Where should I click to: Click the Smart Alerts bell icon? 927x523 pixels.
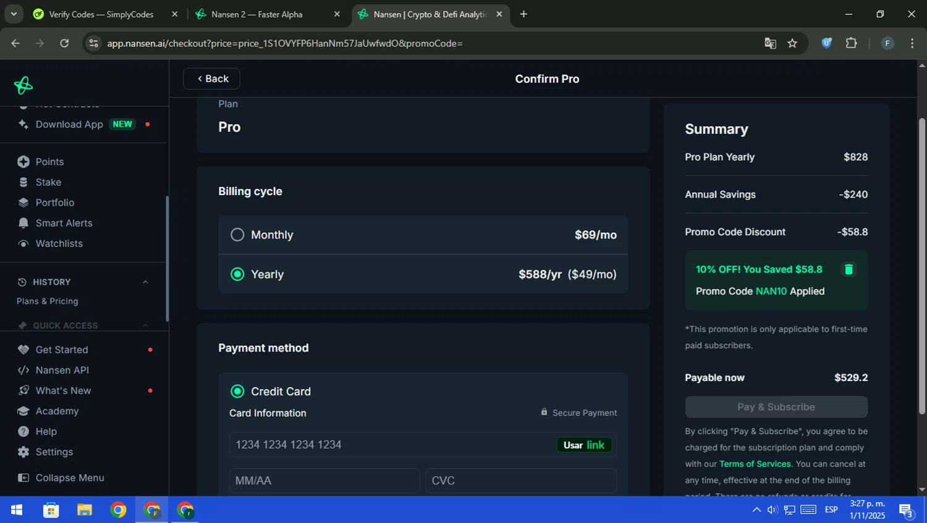click(x=23, y=223)
